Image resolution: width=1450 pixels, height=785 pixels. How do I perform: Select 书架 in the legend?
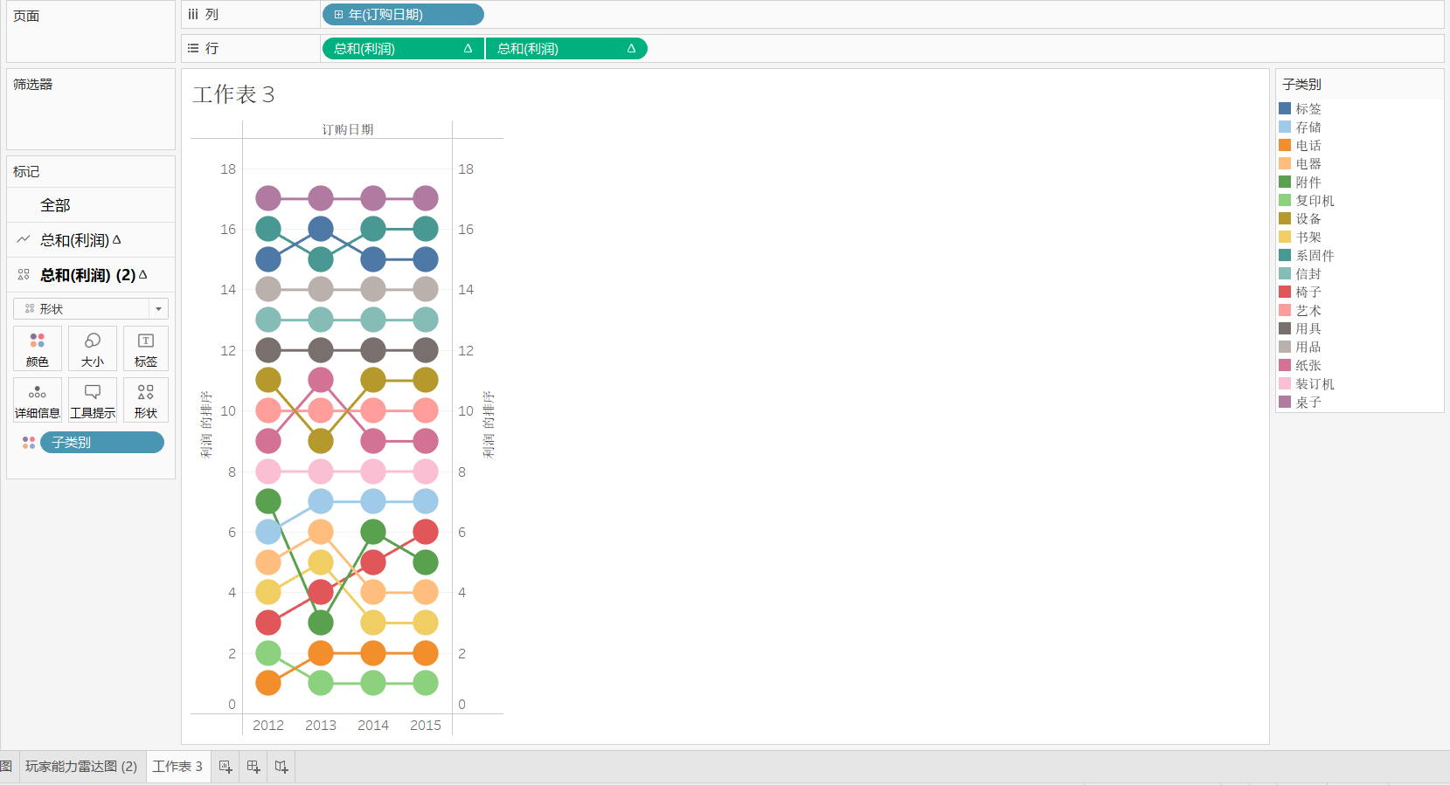1308,237
